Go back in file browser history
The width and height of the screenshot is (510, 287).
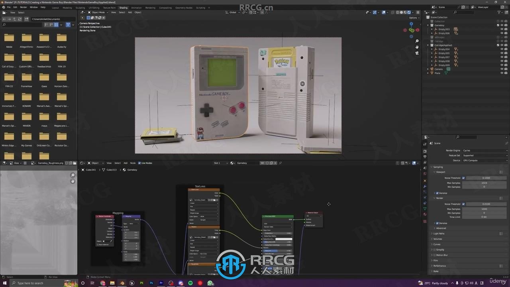4,19
